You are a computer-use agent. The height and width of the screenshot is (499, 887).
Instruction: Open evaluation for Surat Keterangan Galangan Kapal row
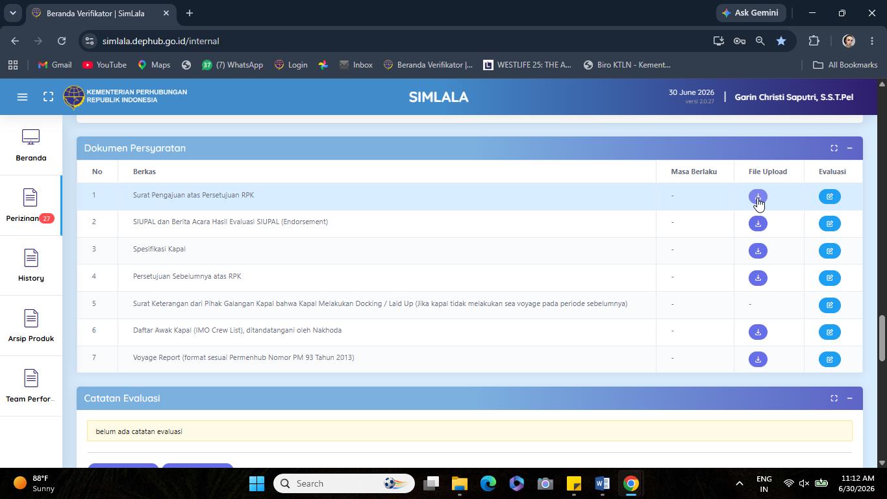click(x=829, y=305)
